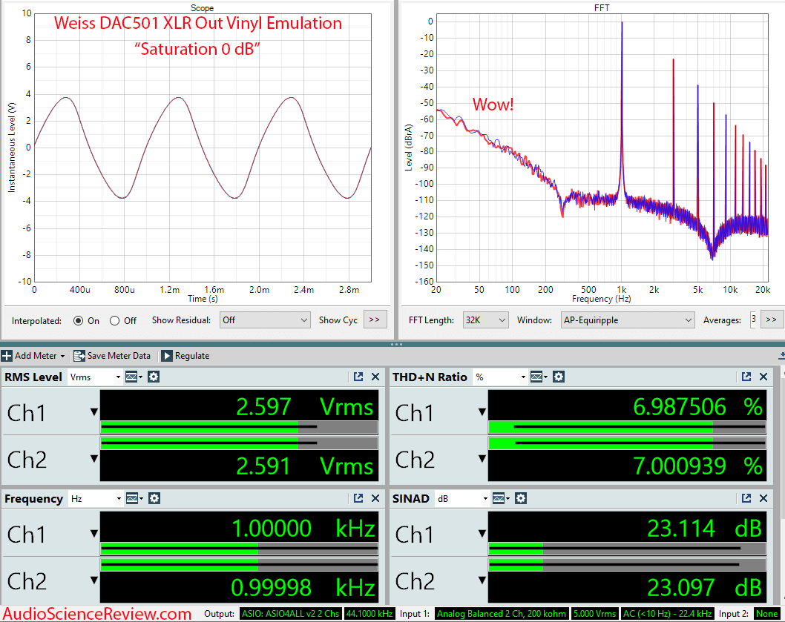Close the SINAD meter
The height and width of the screenshot is (622, 785).
coord(763,498)
